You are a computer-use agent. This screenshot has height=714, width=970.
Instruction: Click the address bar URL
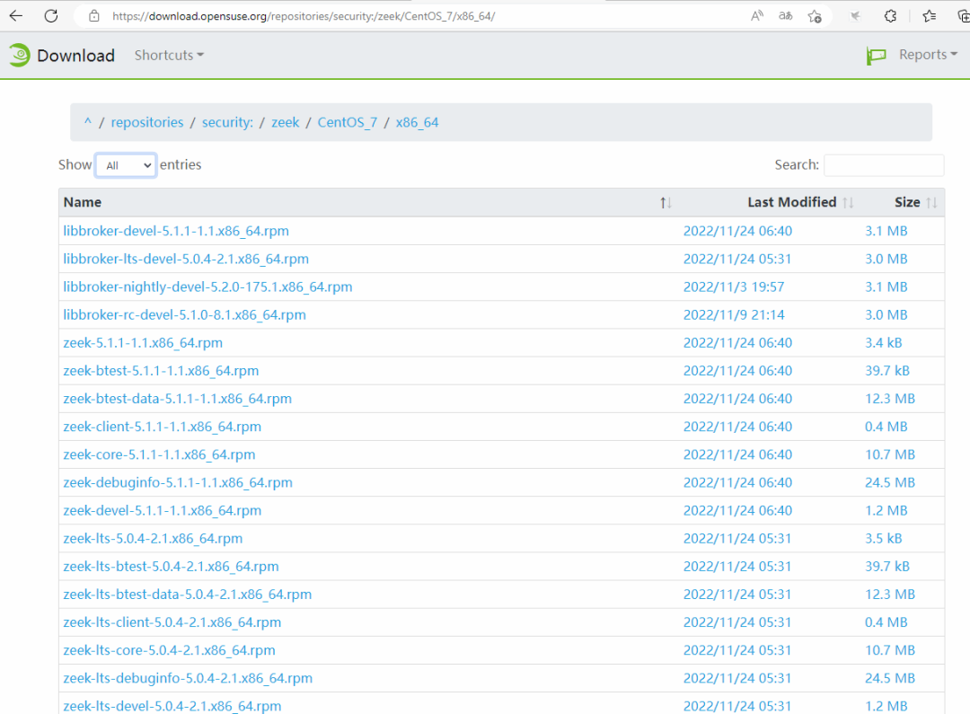[304, 16]
